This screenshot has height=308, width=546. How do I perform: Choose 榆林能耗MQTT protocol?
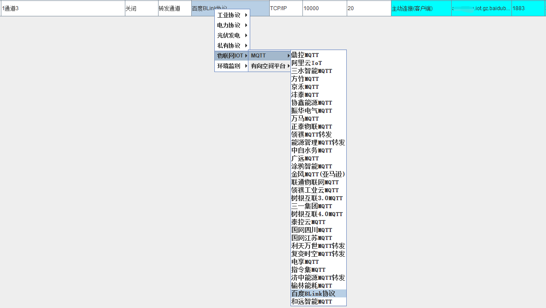coord(318,285)
